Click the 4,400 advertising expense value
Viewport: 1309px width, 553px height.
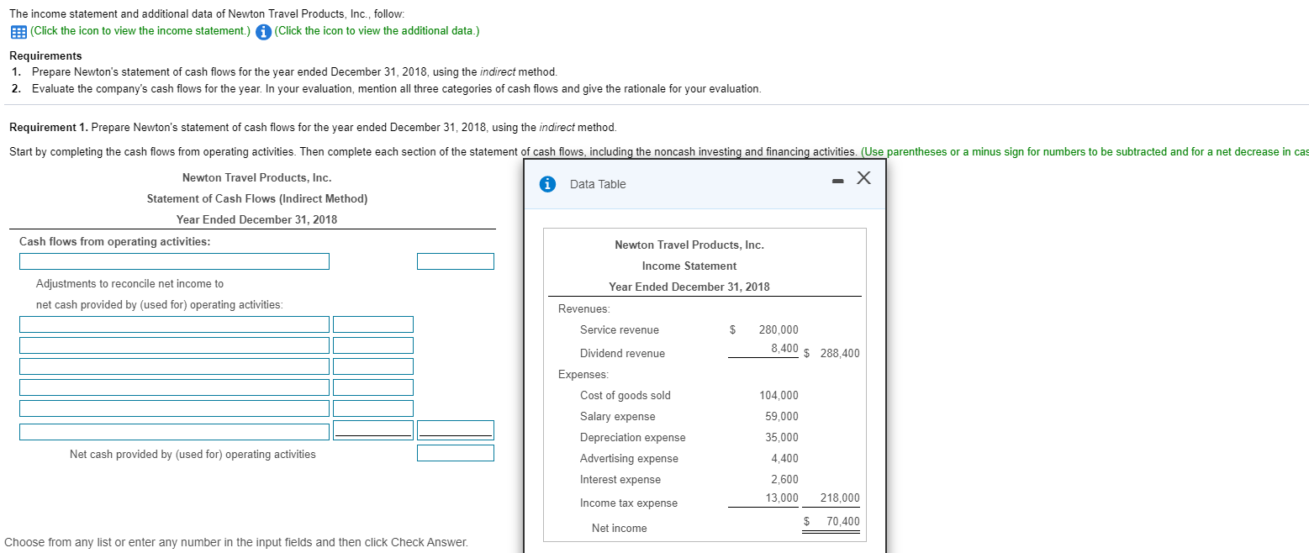pyautogui.click(x=785, y=459)
